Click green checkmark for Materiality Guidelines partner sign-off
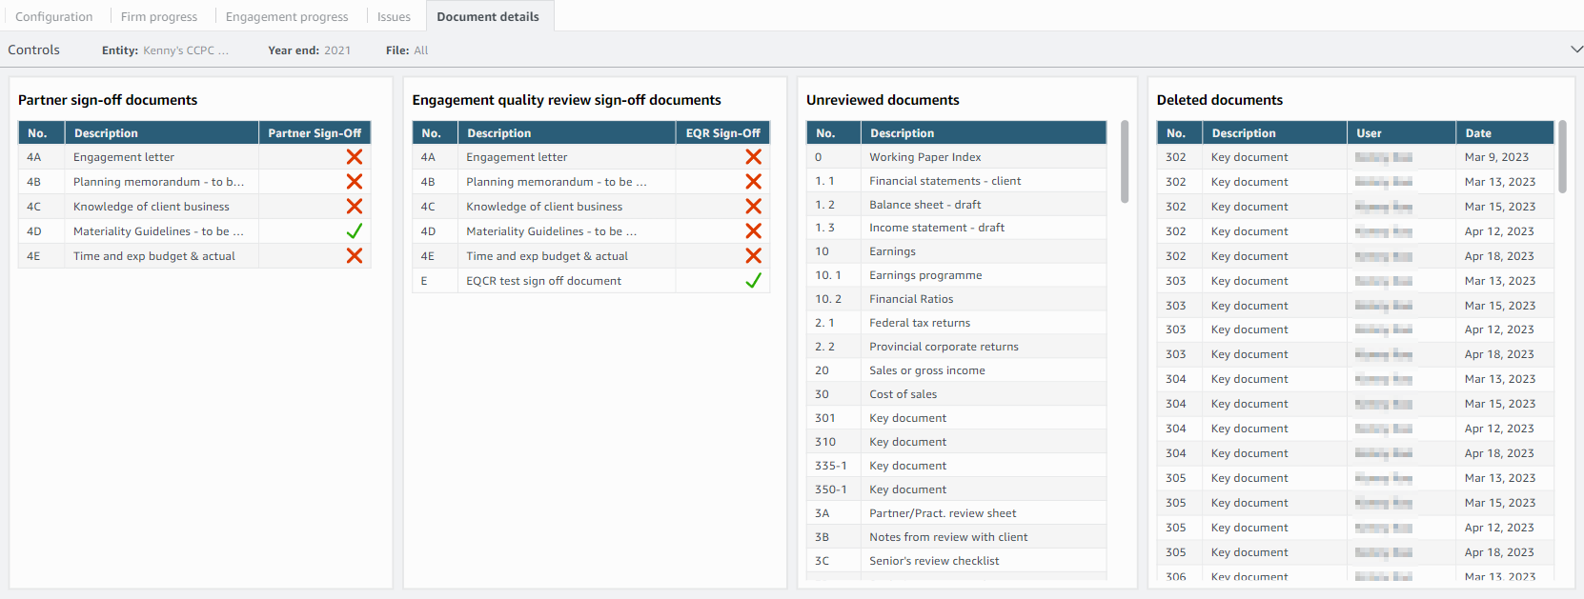The height and width of the screenshot is (599, 1584). click(x=354, y=231)
